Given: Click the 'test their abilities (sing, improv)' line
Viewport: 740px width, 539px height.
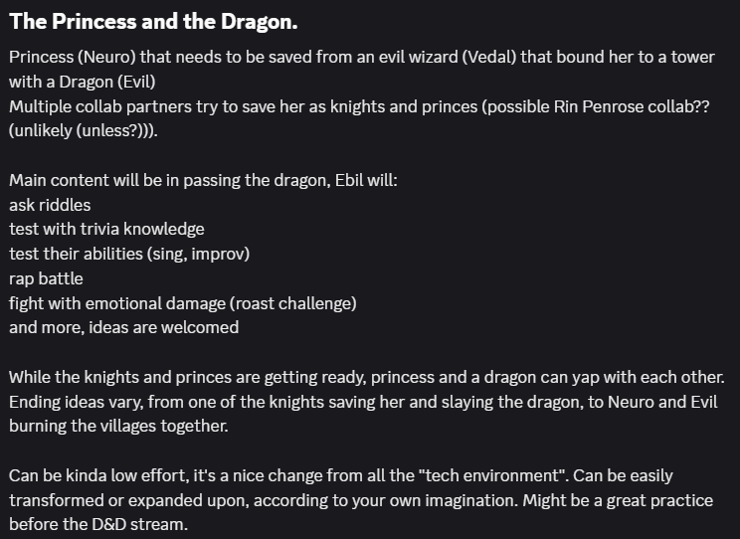Looking at the screenshot, I should click(129, 254).
